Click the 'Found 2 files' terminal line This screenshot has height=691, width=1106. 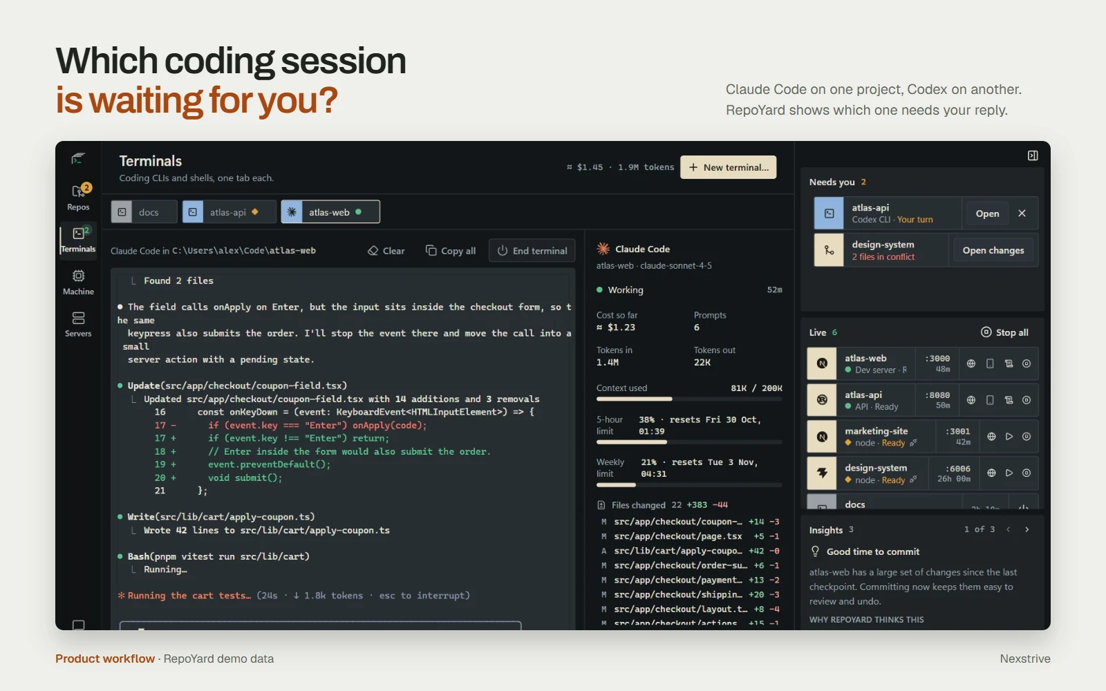(x=178, y=281)
